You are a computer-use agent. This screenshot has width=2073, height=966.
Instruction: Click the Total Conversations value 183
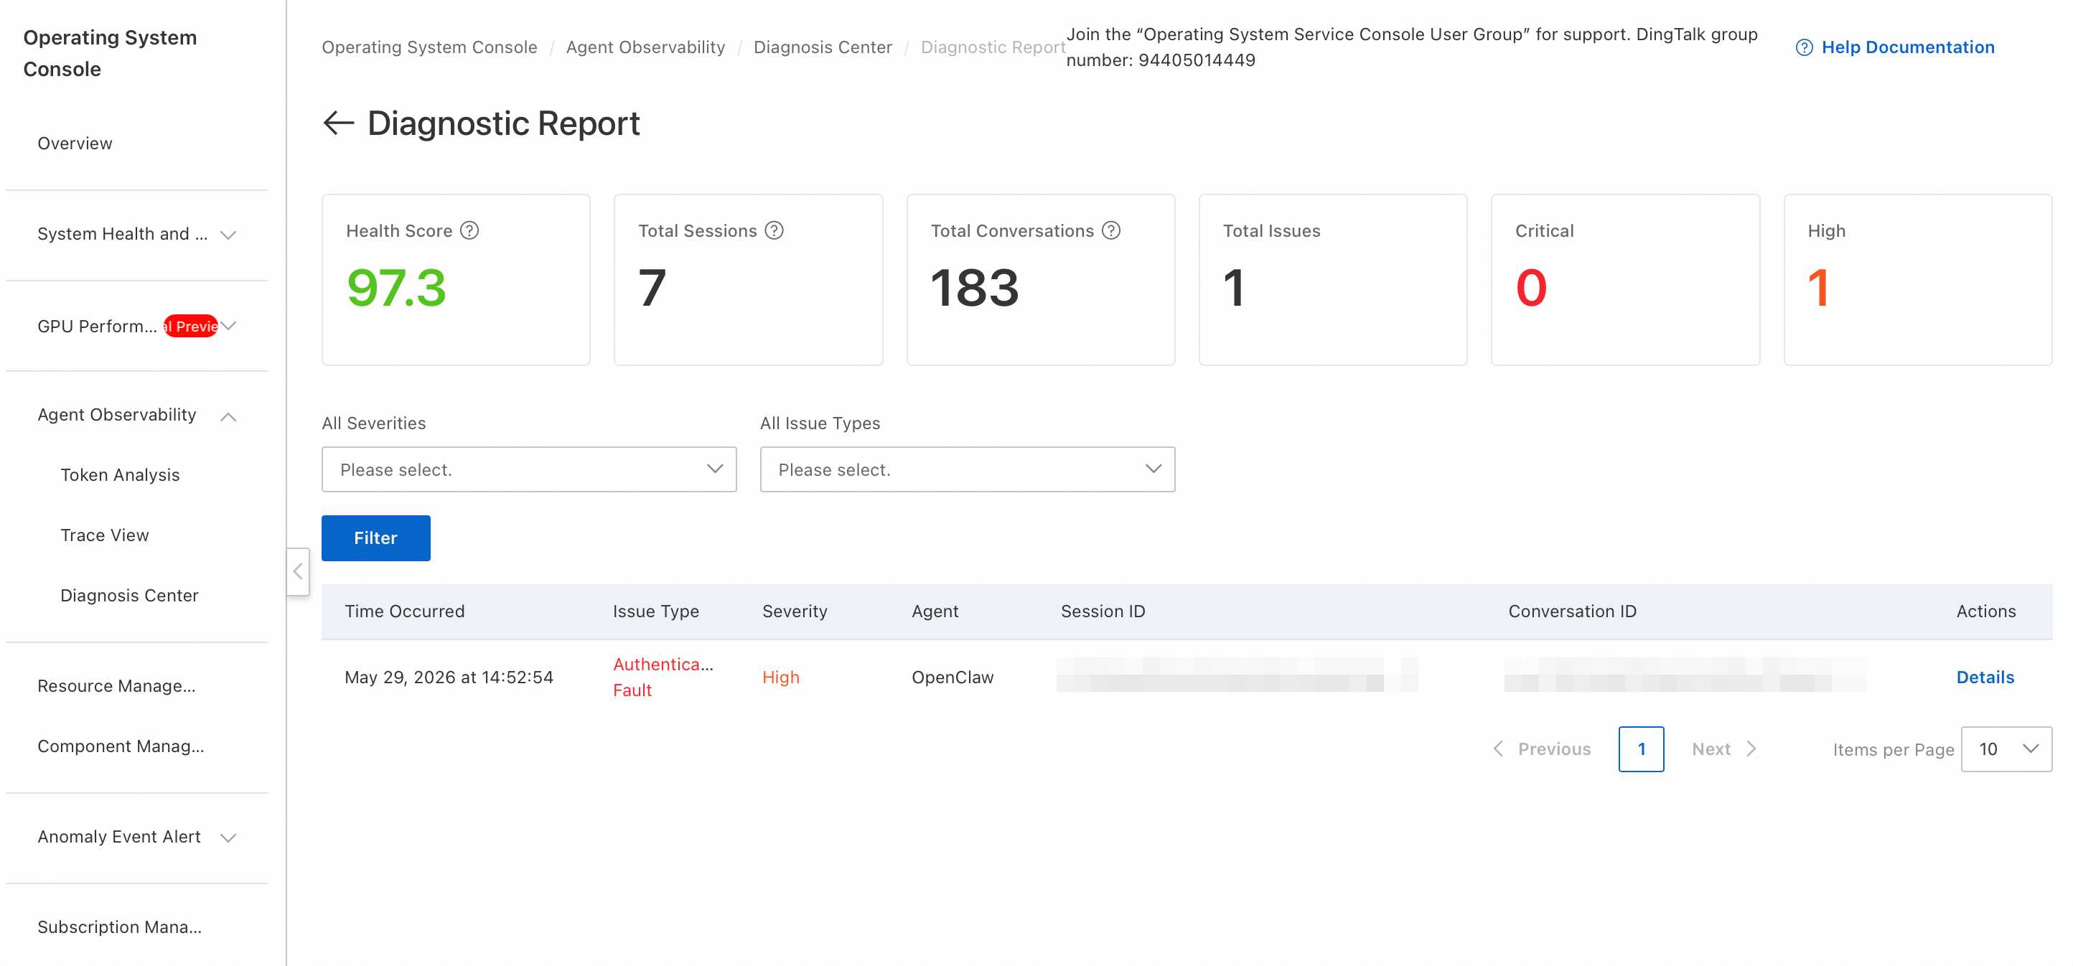(x=975, y=288)
